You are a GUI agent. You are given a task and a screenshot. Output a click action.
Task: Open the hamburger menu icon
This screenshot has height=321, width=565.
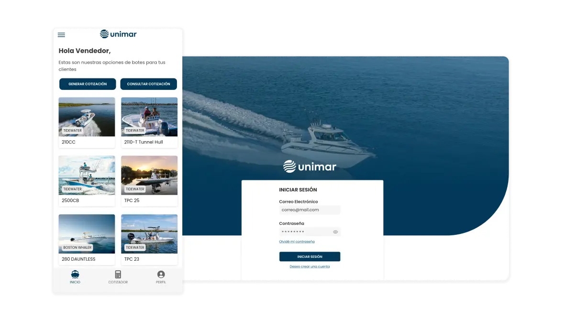click(x=61, y=34)
